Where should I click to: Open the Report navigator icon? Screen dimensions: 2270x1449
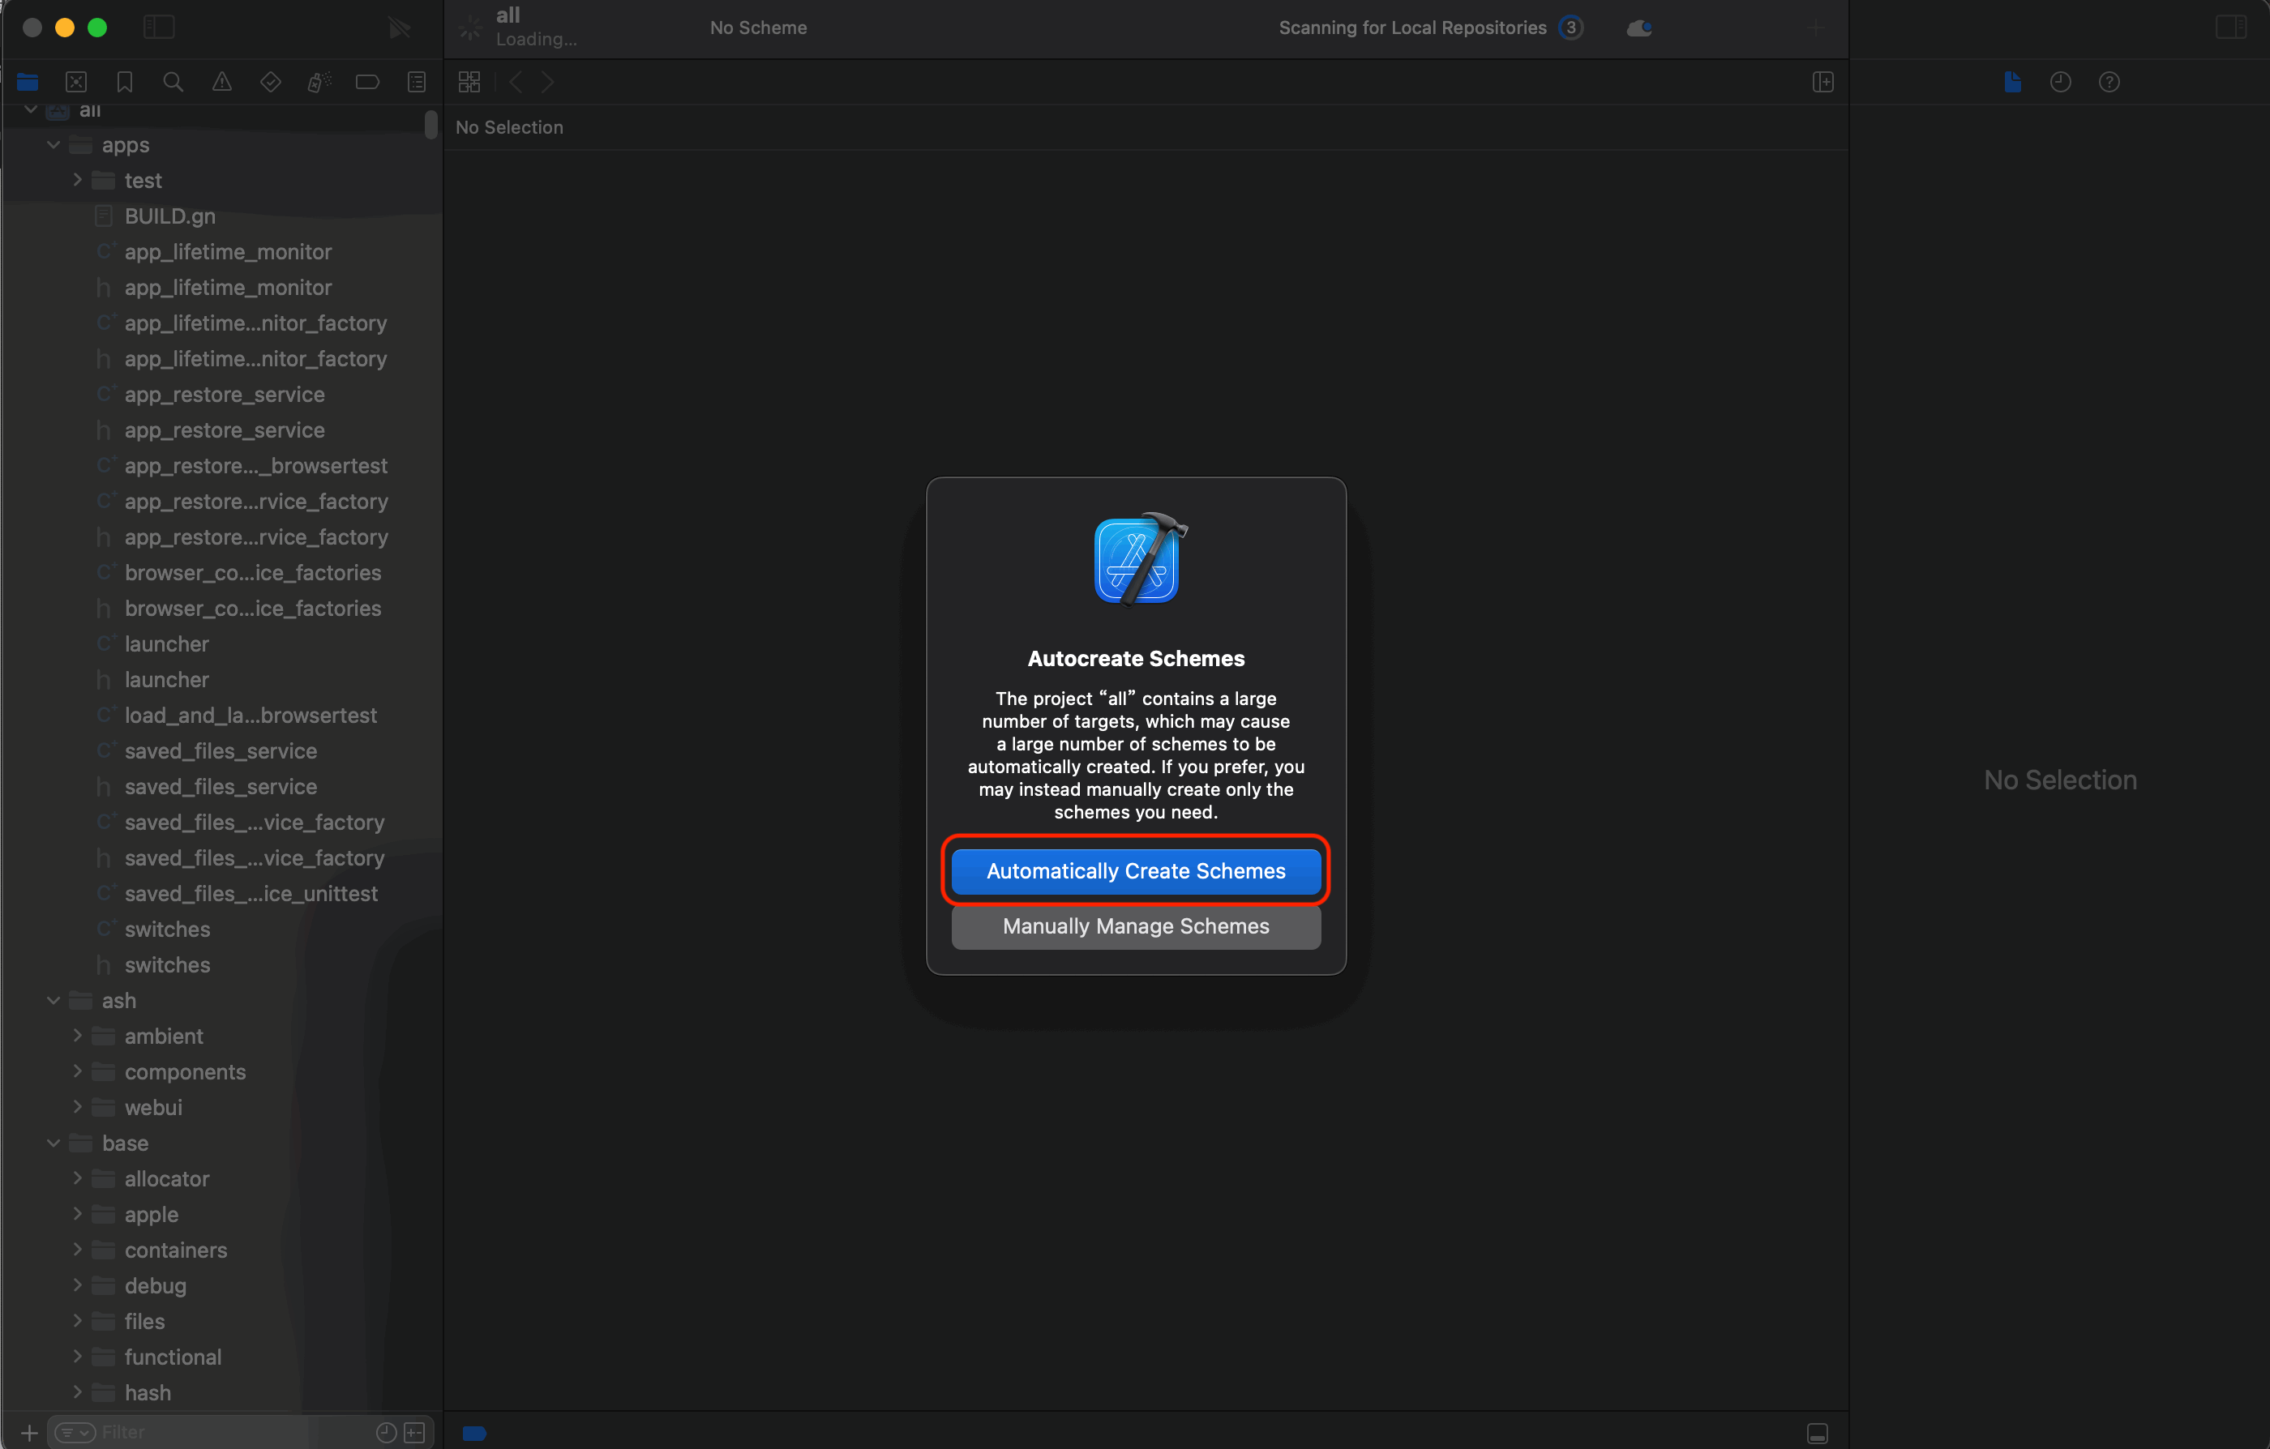pyautogui.click(x=417, y=82)
